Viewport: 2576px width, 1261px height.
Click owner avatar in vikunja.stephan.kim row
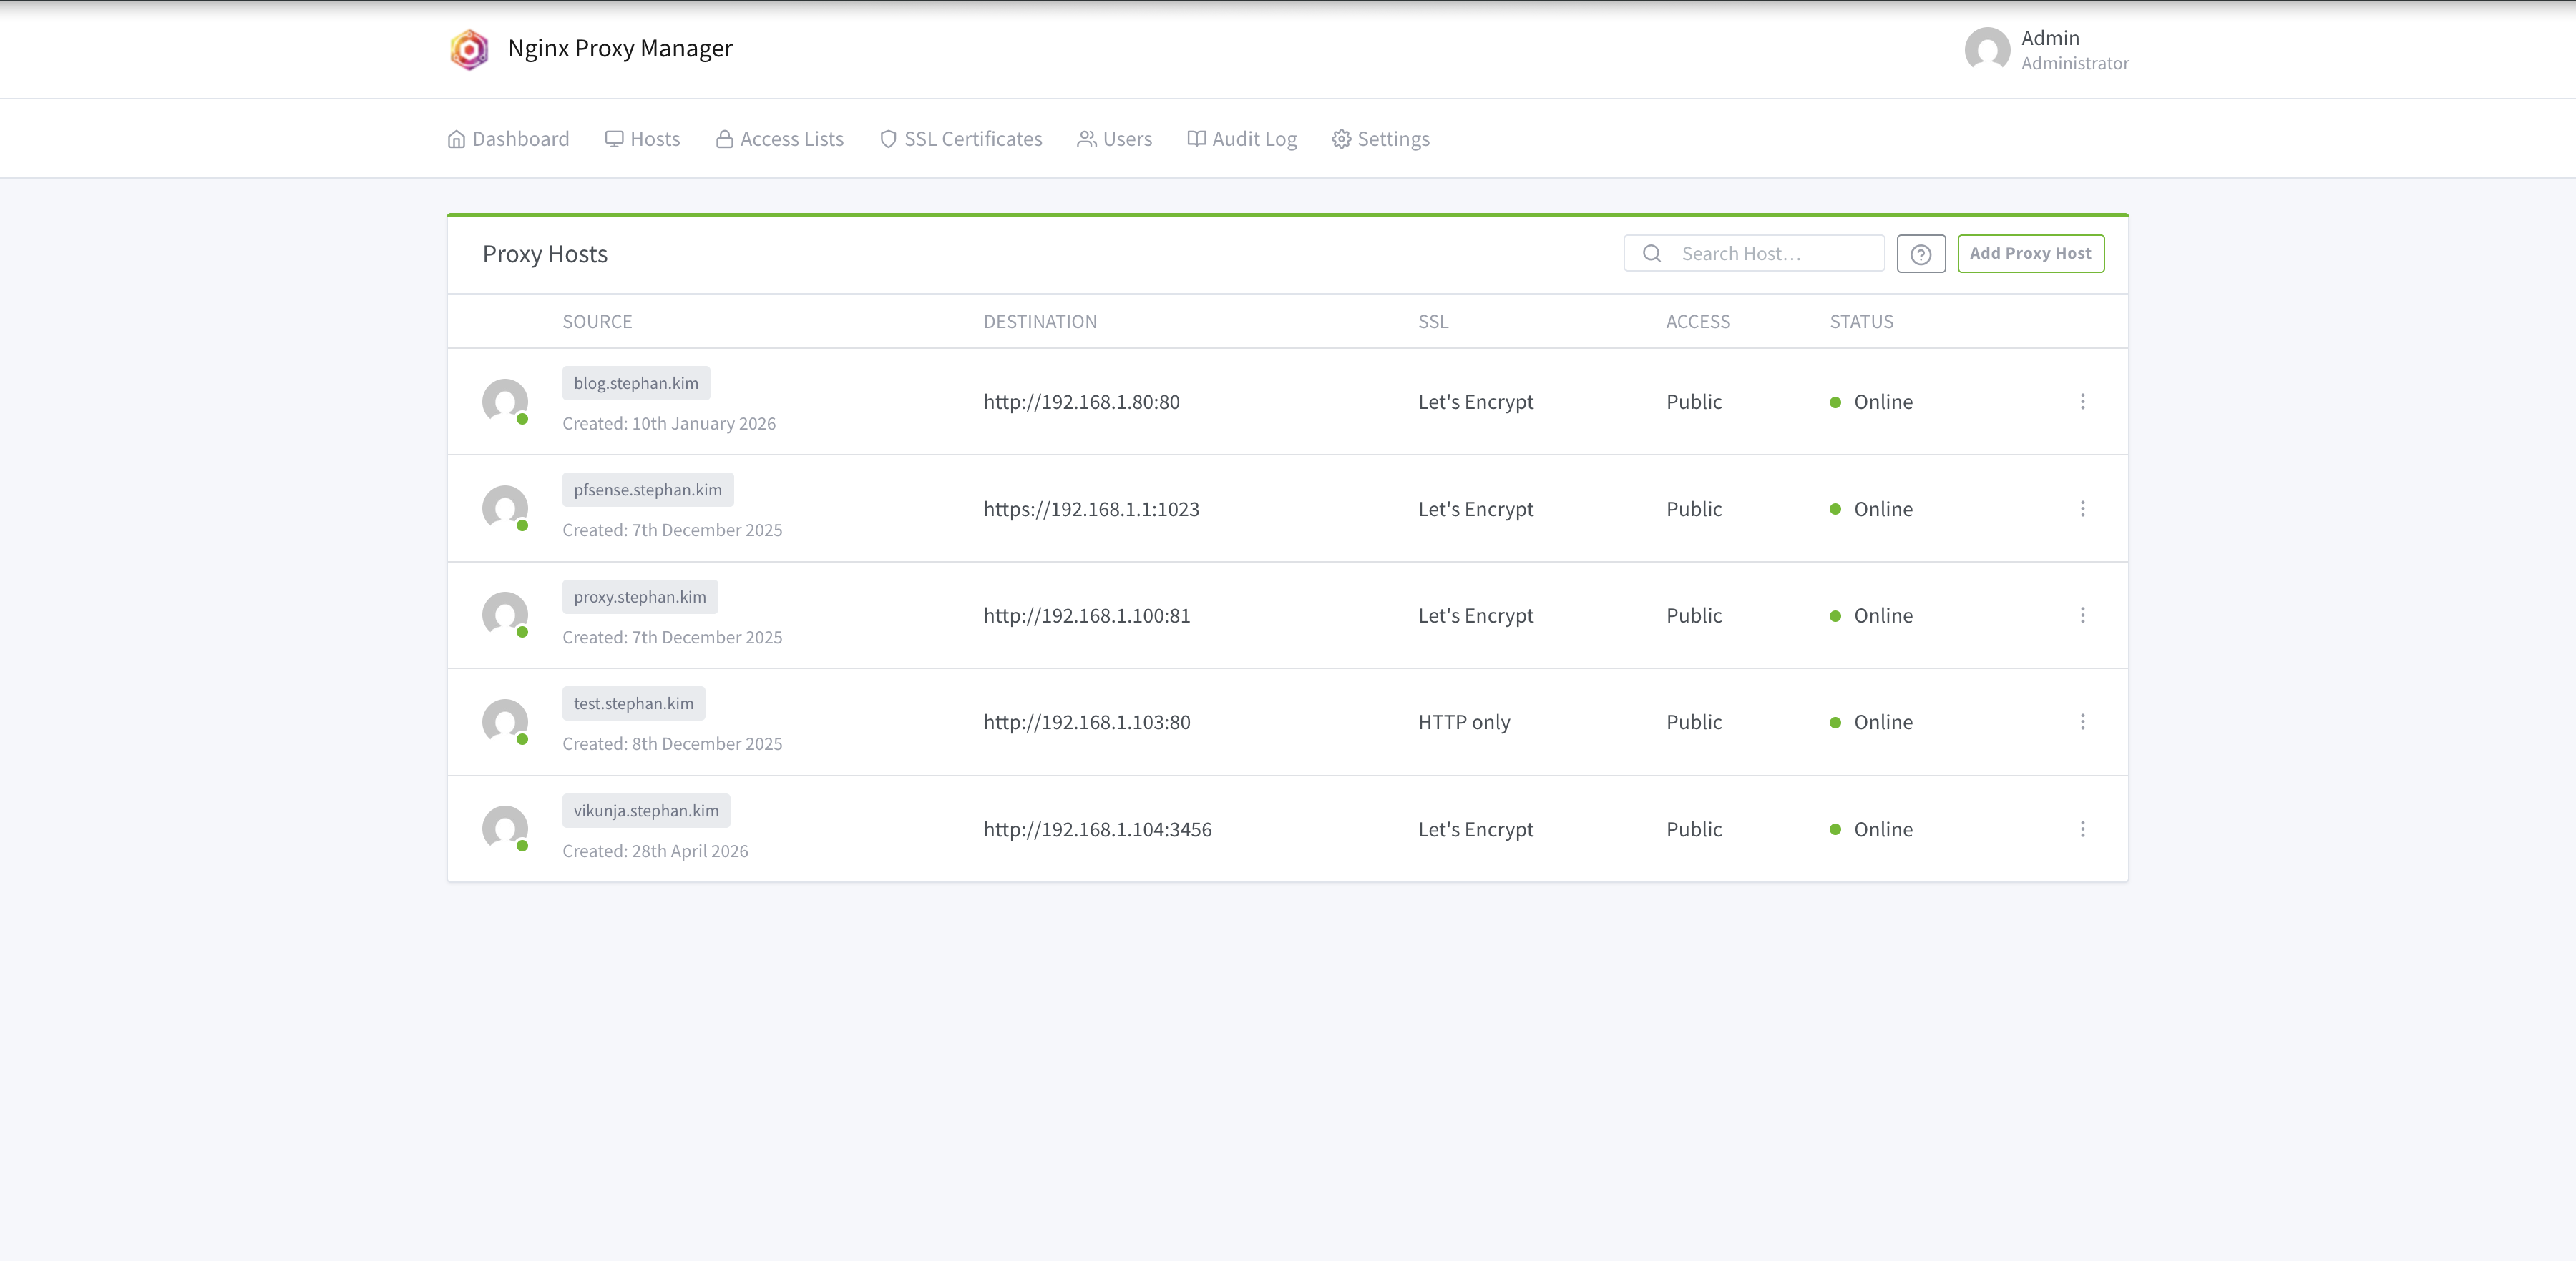coord(505,829)
